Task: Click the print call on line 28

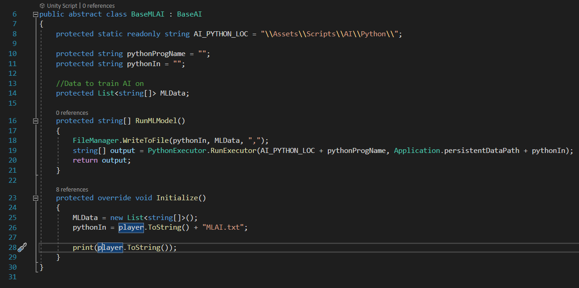Action: 83,248
